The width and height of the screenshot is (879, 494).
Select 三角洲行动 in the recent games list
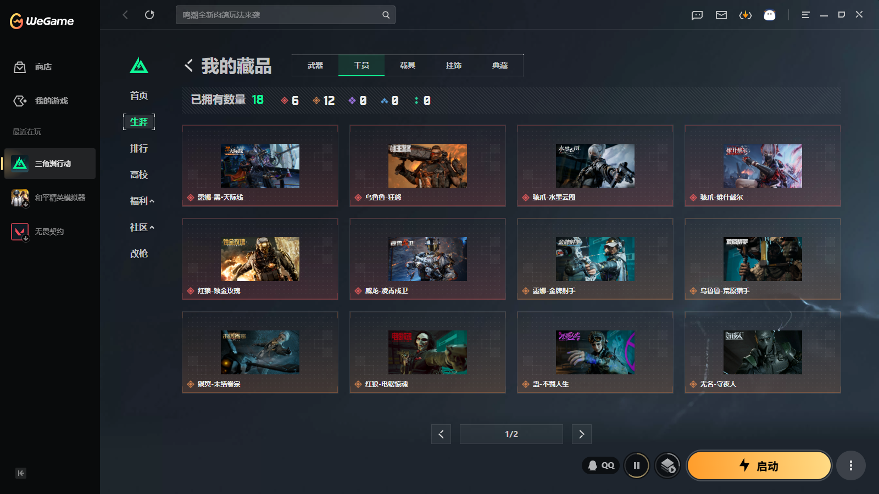coord(50,164)
